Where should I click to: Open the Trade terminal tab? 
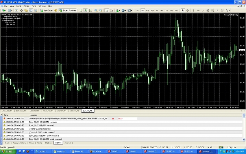7,143
